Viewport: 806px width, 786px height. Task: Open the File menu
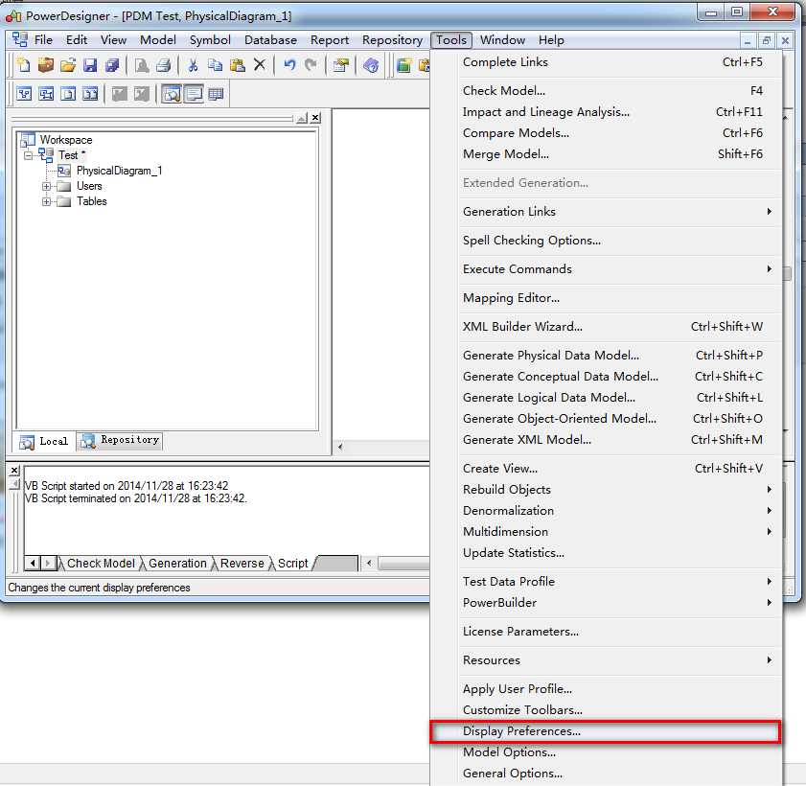click(x=43, y=40)
